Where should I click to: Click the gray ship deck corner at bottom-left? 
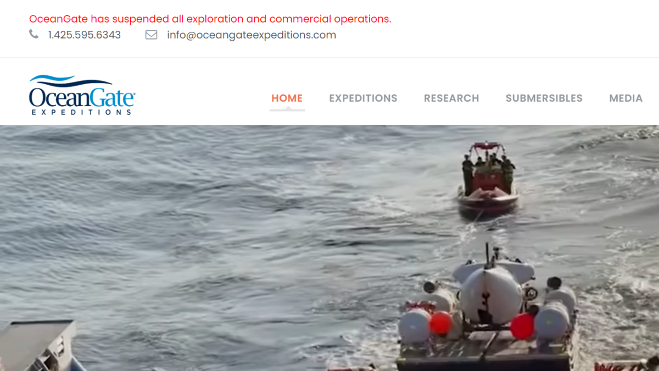[38, 346]
